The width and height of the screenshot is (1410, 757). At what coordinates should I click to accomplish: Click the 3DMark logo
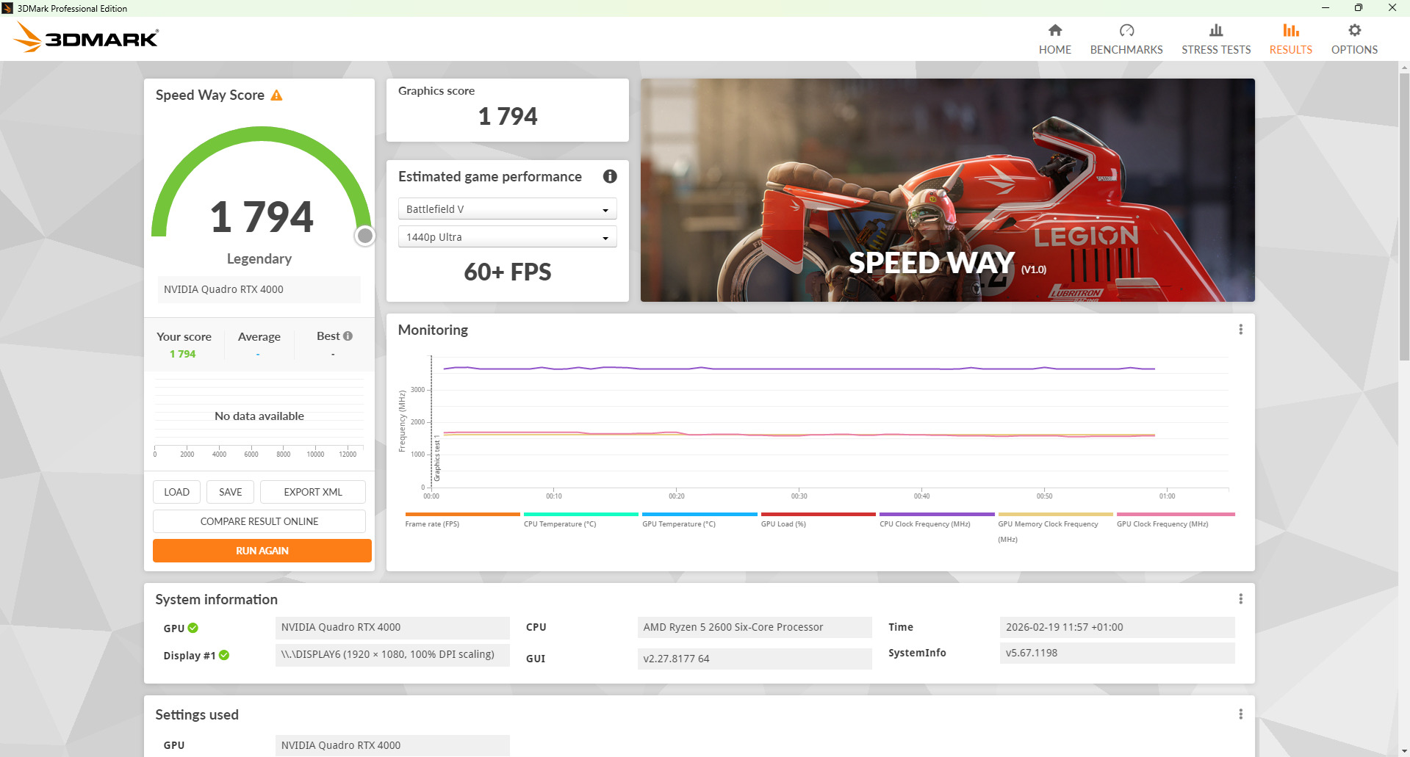tap(86, 37)
